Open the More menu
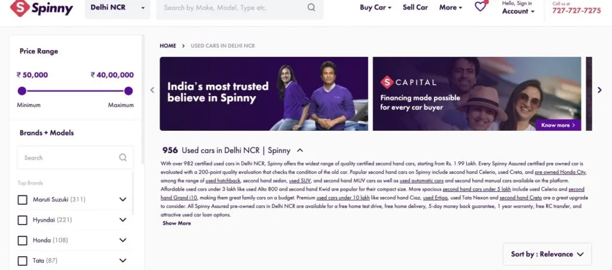The height and width of the screenshot is (270, 612). pyautogui.click(x=451, y=7)
